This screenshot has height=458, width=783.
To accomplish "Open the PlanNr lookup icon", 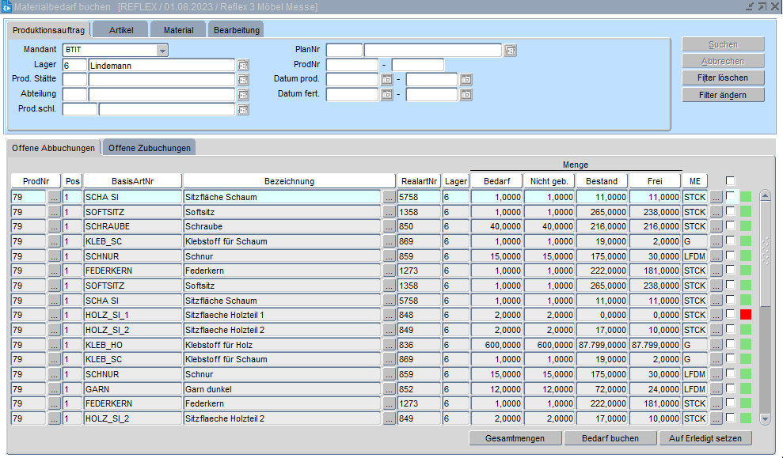I will pos(511,51).
